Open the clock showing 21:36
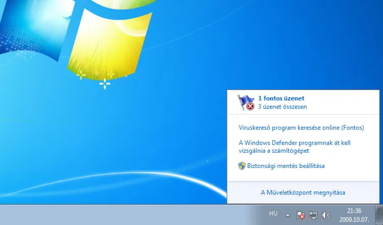The width and height of the screenshot is (383, 225). (x=354, y=215)
